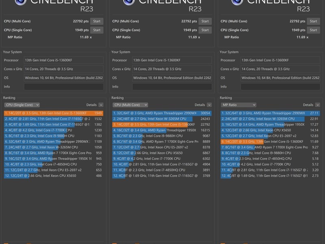Select Threadripper 1950X row scoring 16315
This screenshot has height=244, width=325.
tap(162, 130)
